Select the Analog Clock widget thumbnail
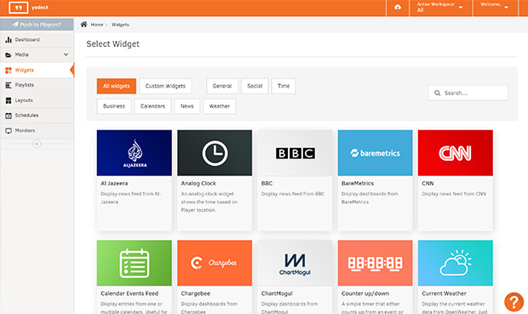Viewport: 528px width, 314px height. pos(215,153)
